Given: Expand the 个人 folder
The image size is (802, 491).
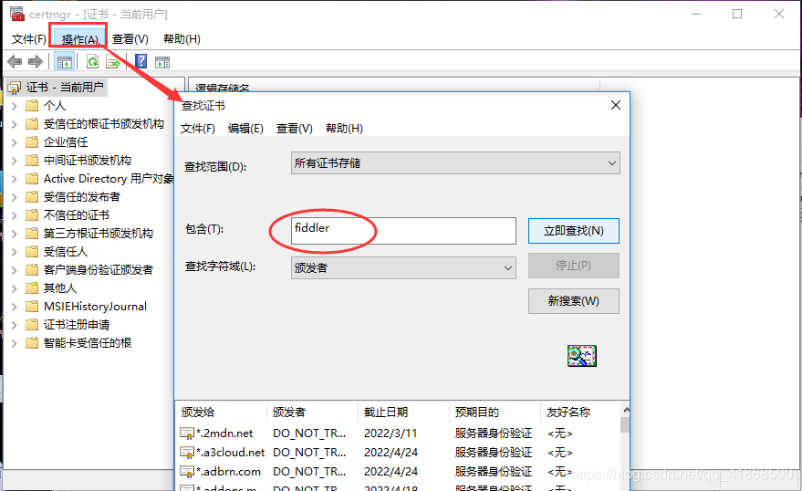Looking at the screenshot, I should click(15, 106).
